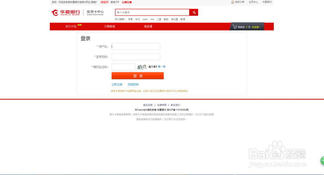This screenshot has width=324, height=175.
Task: Click the 登录 page heading
Action: click(x=86, y=38)
